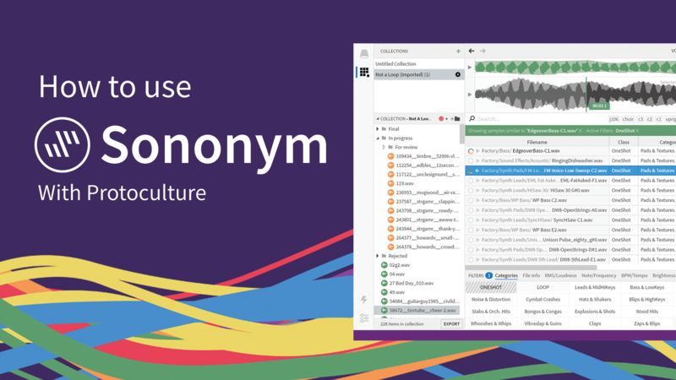Toggle circle selector for DW8-5thLead-E1.wav
676x380 pixels.
click(471, 260)
